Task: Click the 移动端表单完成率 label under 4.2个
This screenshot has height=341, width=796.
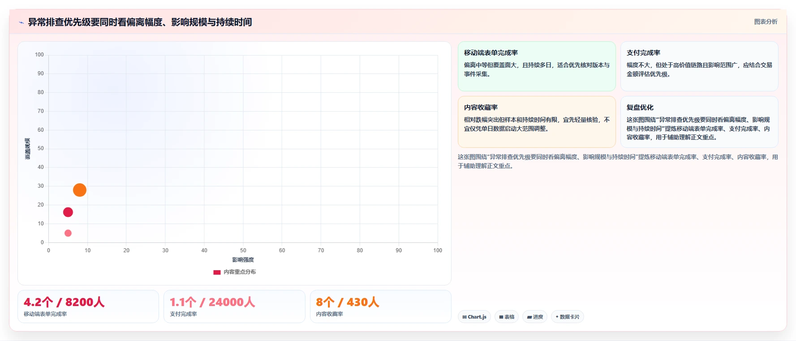Action: (x=45, y=314)
